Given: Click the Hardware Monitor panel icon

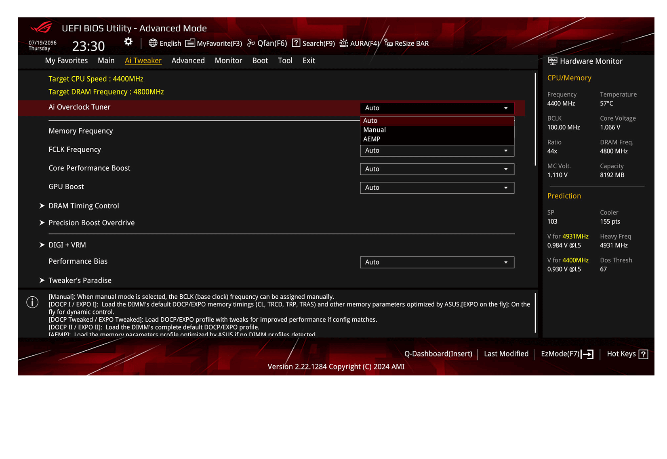Looking at the screenshot, I should (553, 61).
